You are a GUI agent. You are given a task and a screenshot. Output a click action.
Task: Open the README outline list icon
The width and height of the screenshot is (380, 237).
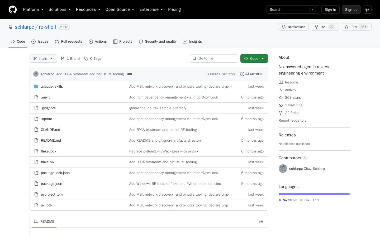click(x=261, y=221)
